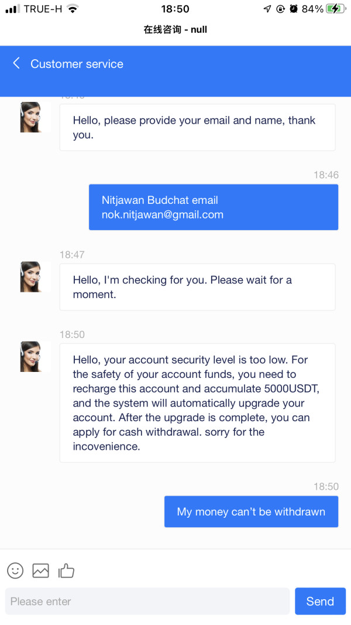Tap the account security level message bubble
Screen dimensions: 351x625
(197, 402)
